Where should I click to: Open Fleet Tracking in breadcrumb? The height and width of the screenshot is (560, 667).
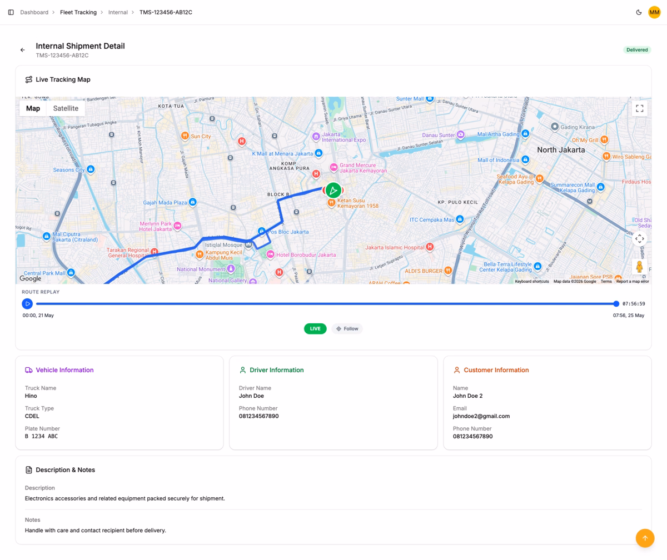(78, 12)
